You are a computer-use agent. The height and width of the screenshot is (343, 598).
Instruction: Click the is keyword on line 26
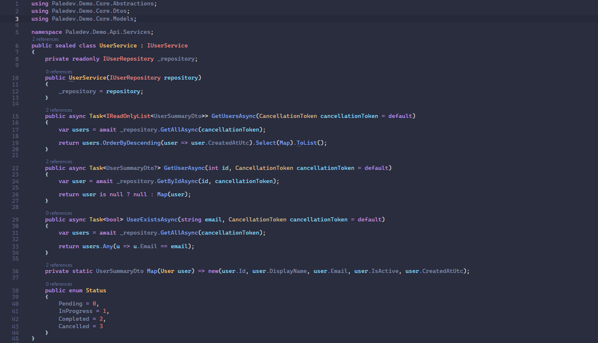tap(103, 194)
